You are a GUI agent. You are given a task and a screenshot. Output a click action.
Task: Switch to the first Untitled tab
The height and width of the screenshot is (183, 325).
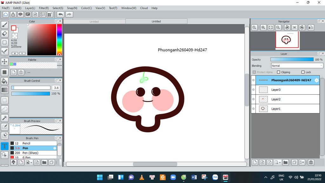94,22
